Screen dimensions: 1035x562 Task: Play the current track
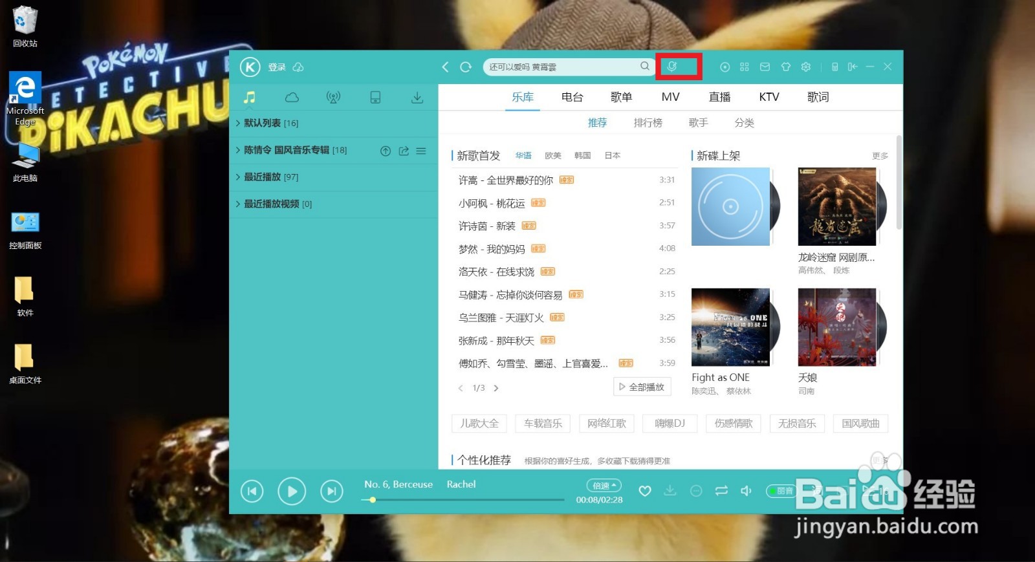[292, 492]
